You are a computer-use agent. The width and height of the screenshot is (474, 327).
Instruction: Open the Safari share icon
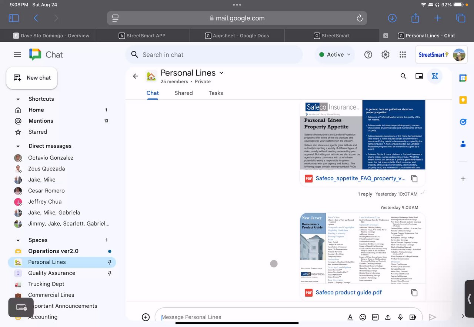pos(415,18)
